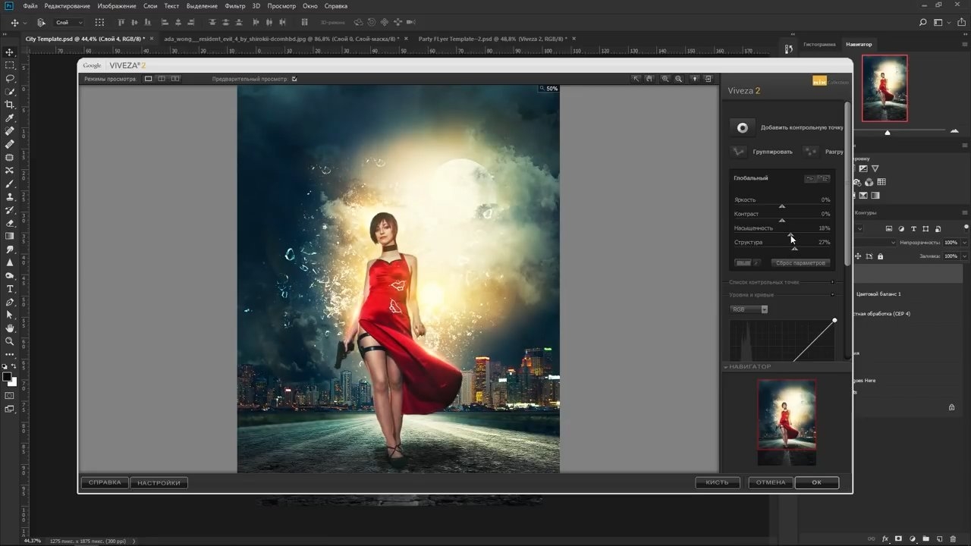Open the auto-select Слой dropdown
Viewport: 971px width, 546px height.
click(x=69, y=23)
